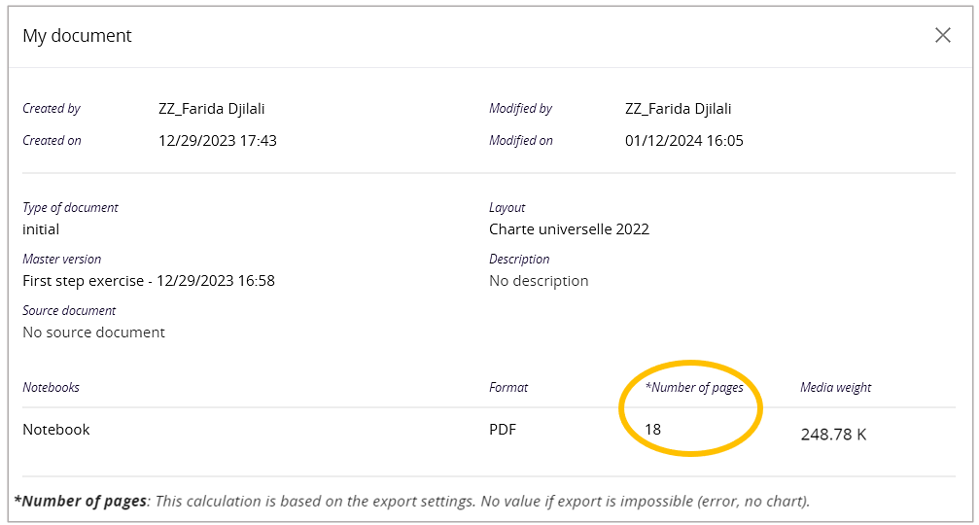Click the No source document text
Viewport: 979px width, 525px height.
[93, 332]
